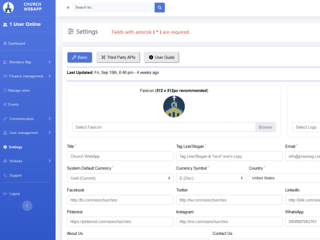
Task: Click the Contact Us label
Action: pos(222,234)
